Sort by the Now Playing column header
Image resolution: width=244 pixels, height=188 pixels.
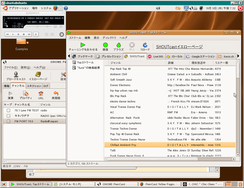(x=201, y=63)
